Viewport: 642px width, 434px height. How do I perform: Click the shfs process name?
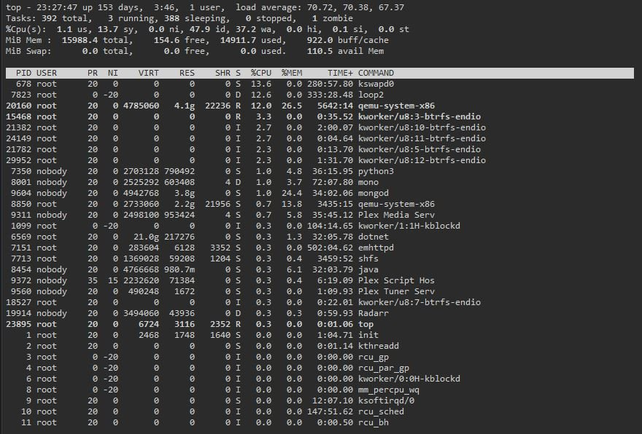pos(368,259)
